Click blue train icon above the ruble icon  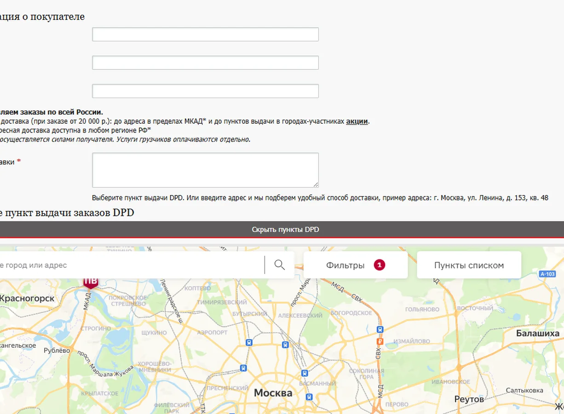(x=380, y=329)
